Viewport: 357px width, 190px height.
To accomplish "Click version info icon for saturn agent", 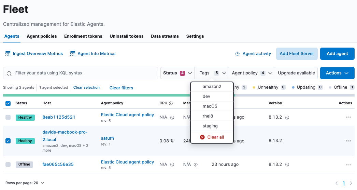I will tap(287, 141).
